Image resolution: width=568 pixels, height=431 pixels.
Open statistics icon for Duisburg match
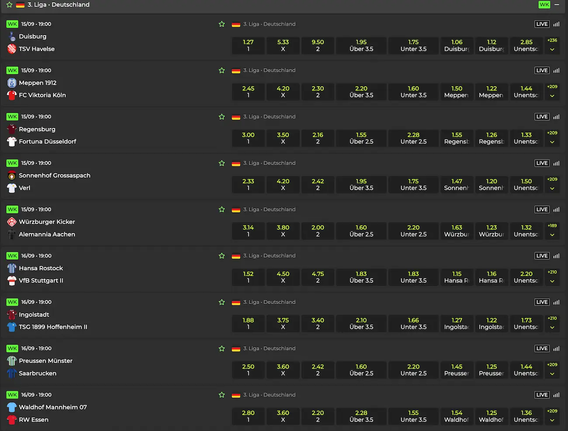(x=556, y=24)
